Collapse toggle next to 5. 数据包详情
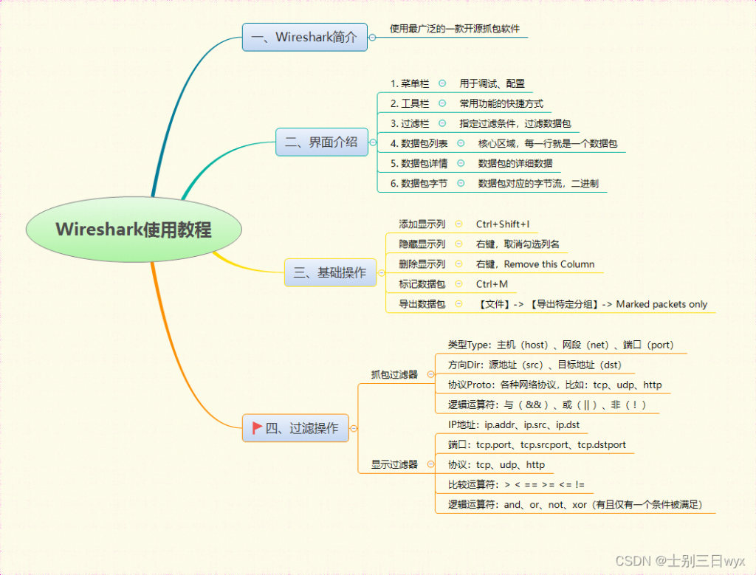Image resolution: width=756 pixels, height=575 pixels. point(461,163)
